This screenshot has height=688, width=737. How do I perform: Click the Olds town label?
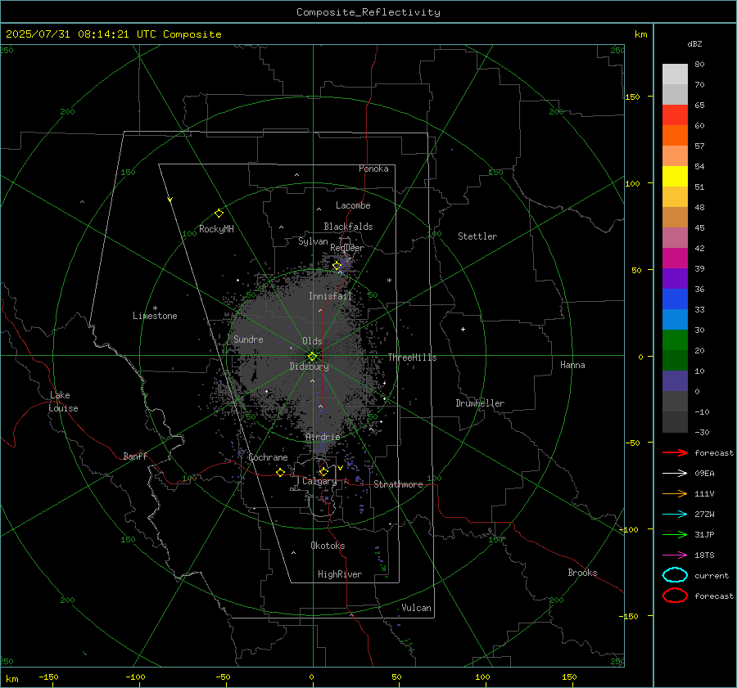[312, 341]
